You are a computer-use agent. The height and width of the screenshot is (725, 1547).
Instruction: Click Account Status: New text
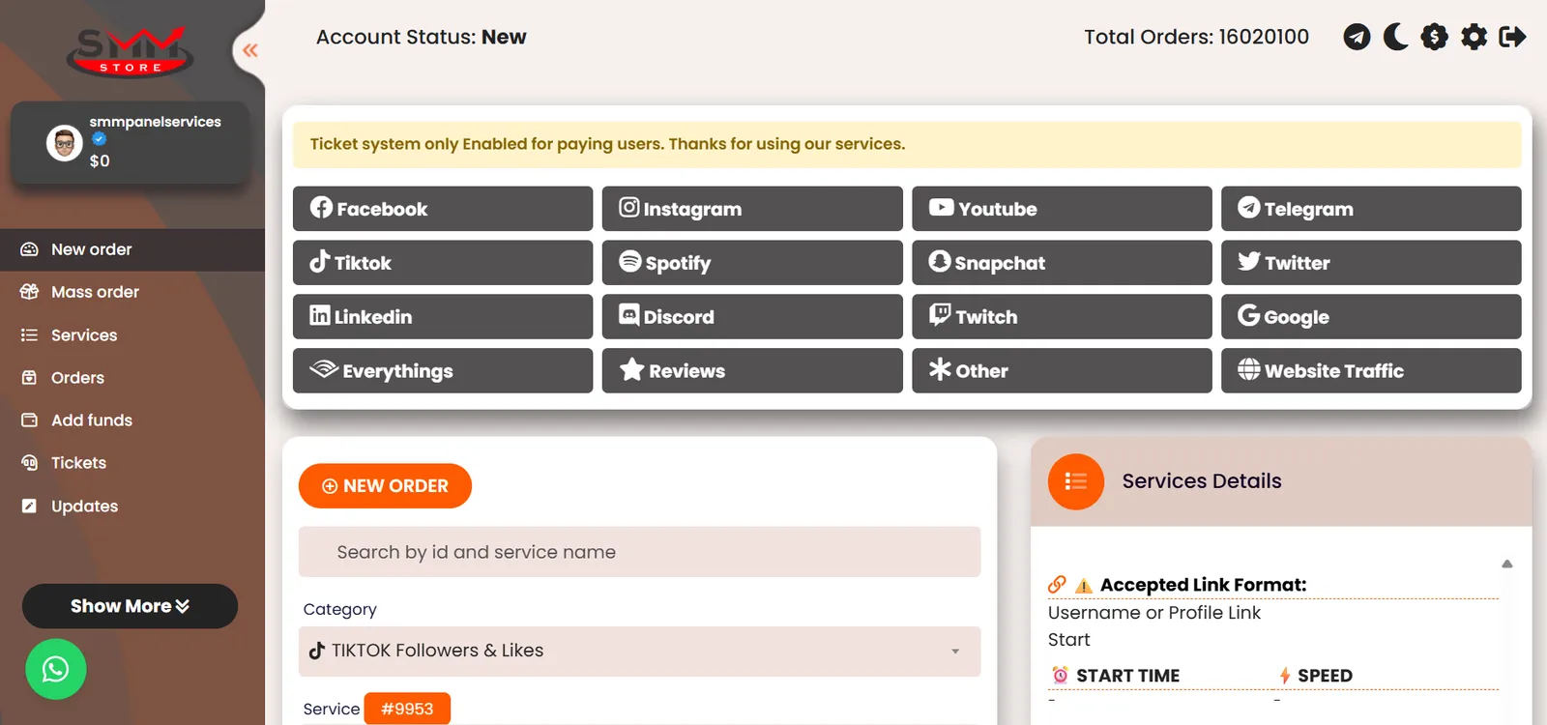[x=422, y=37]
